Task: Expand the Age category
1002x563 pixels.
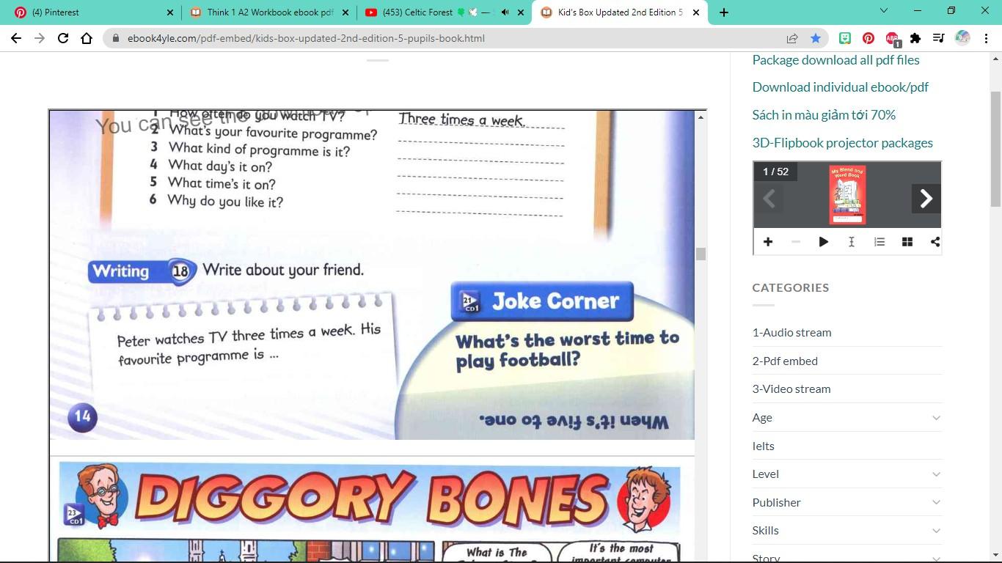Action: tap(936, 418)
